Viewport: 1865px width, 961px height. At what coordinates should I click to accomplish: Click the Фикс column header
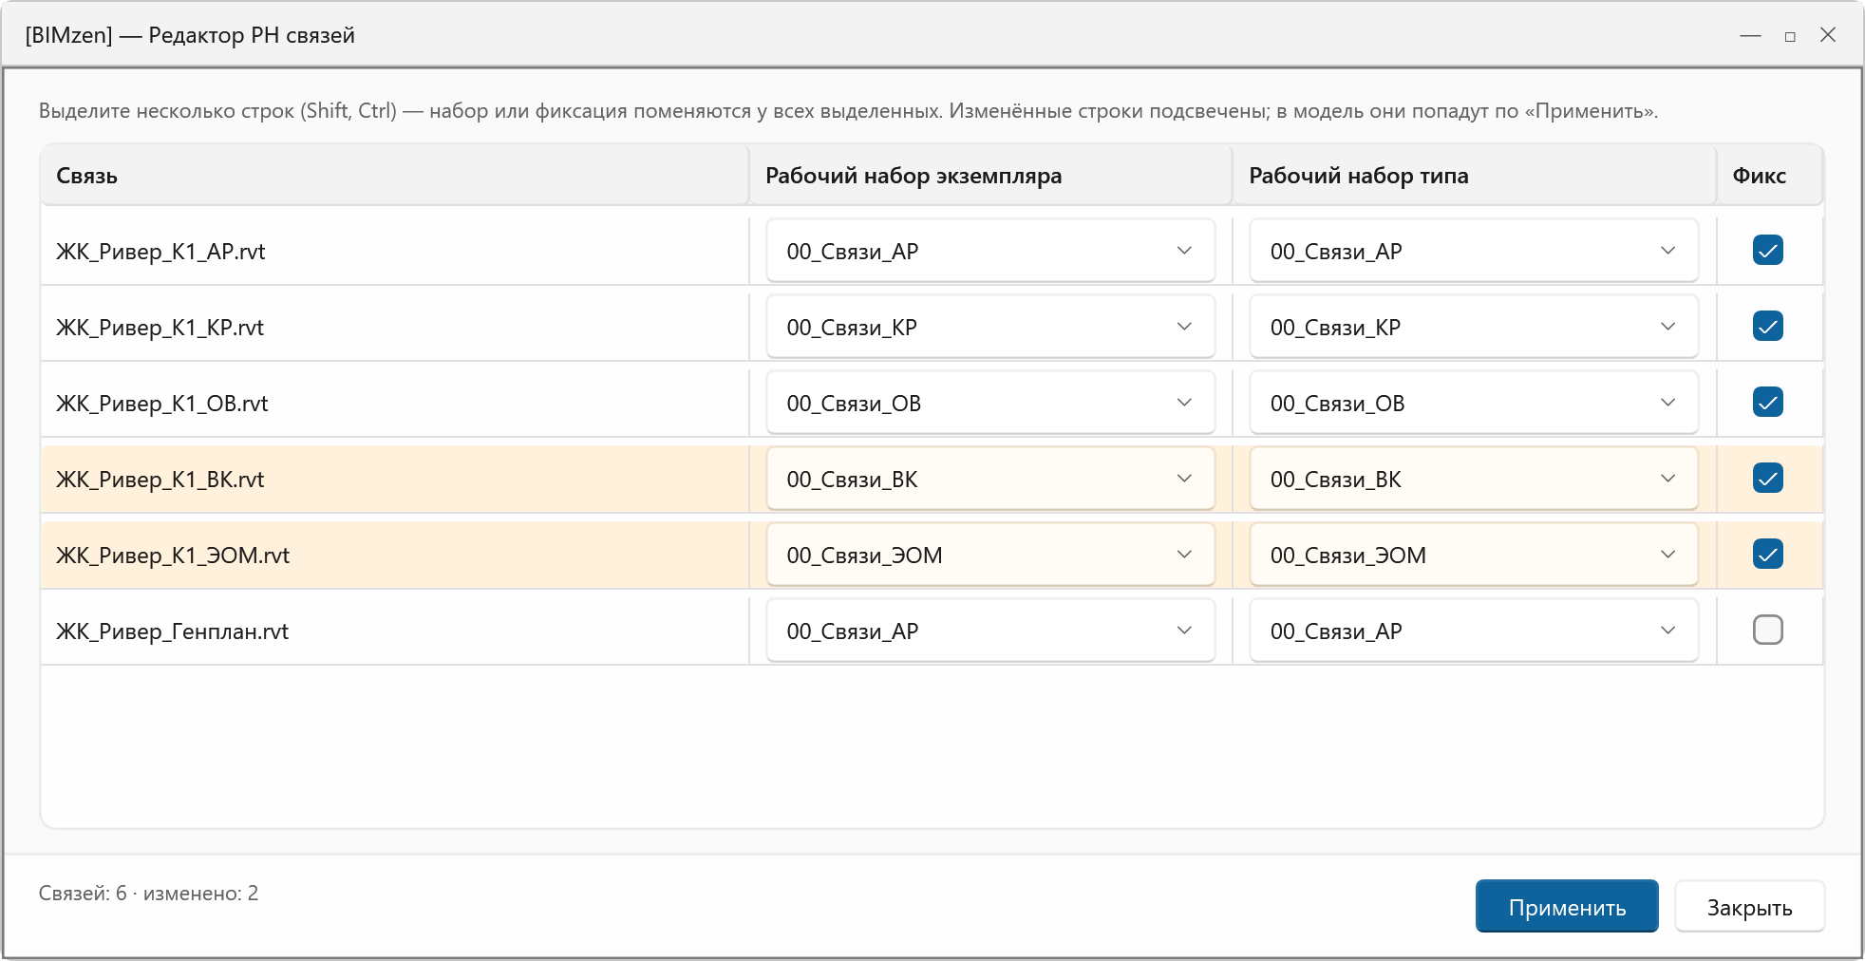point(1770,176)
